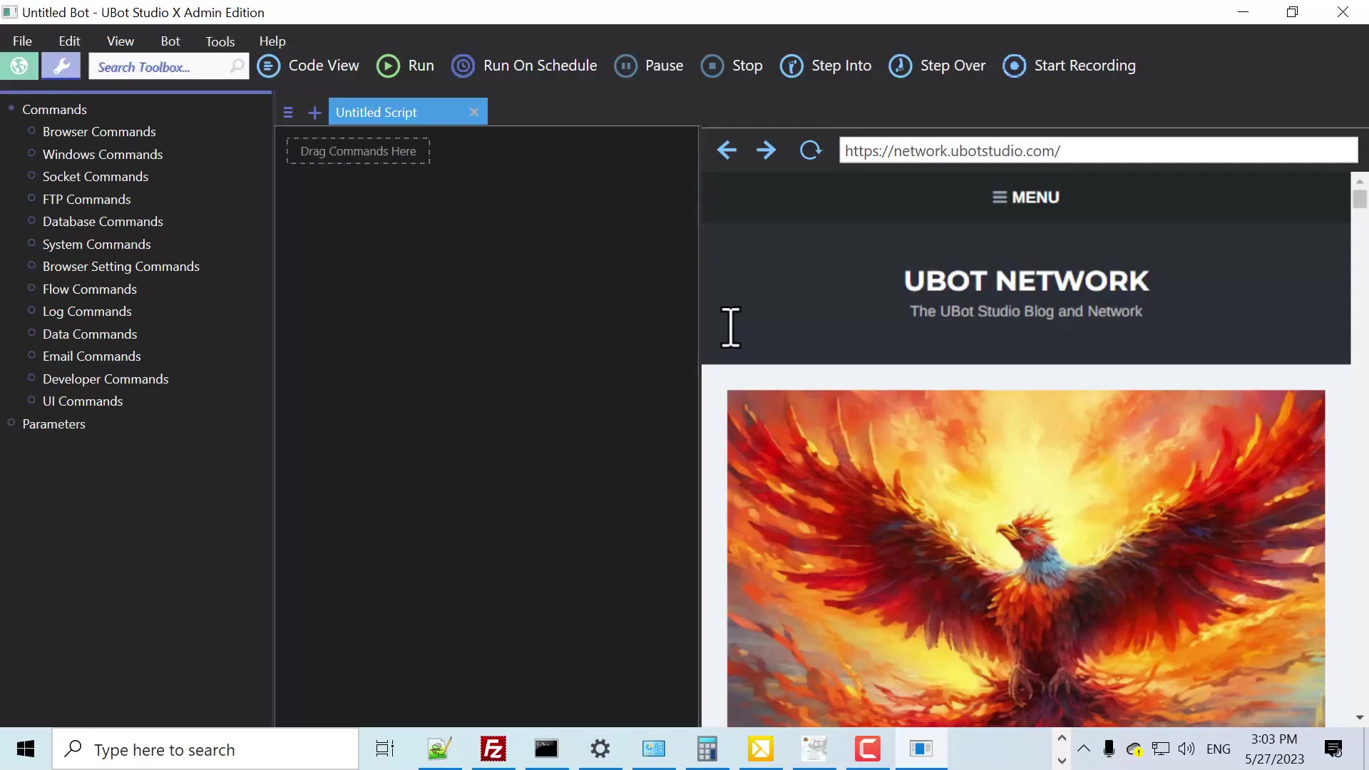1369x770 pixels.
Task: Open the MENU on UBot Network page
Action: click(1026, 197)
